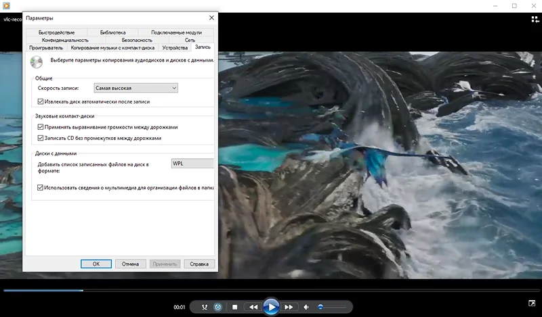The height and width of the screenshot is (317, 542).
Task: Maximize the Media Player window
Action: tap(514, 6)
